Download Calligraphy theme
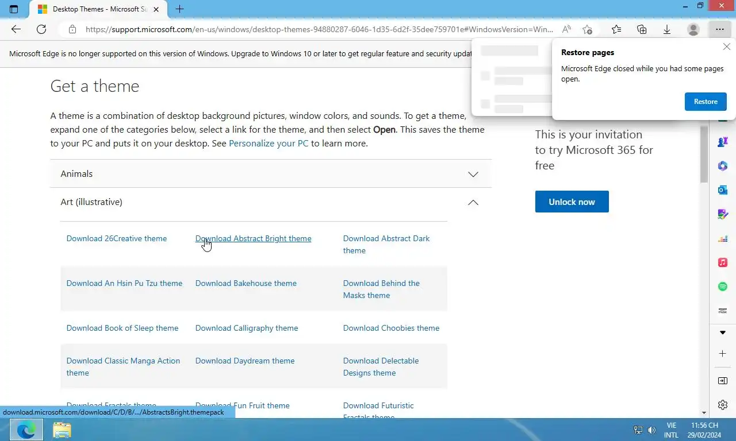Image resolution: width=736 pixels, height=441 pixels. tap(247, 328)
